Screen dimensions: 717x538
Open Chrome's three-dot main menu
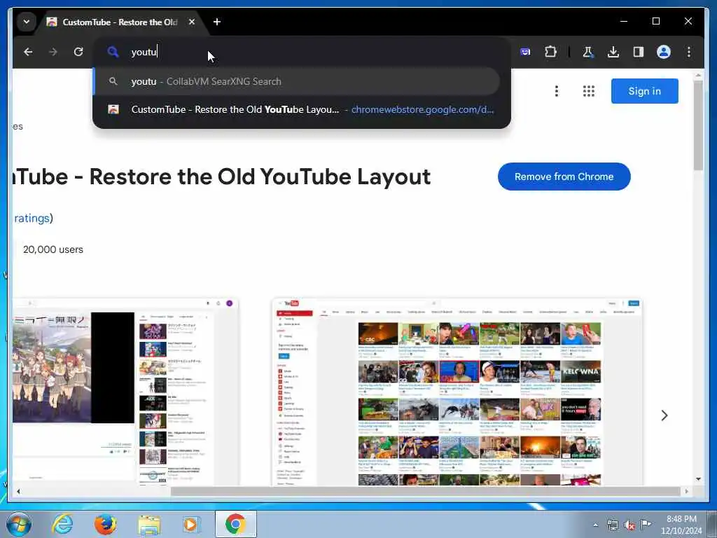689,52
